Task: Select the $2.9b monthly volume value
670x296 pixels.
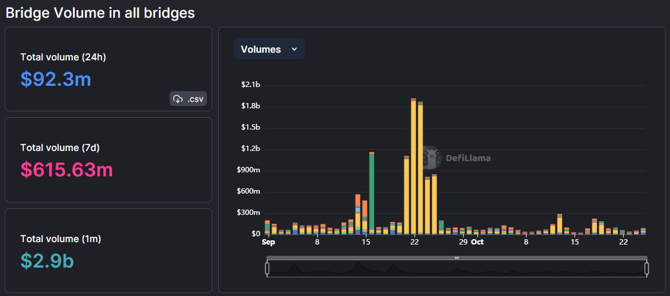Action: coord(47,260)
